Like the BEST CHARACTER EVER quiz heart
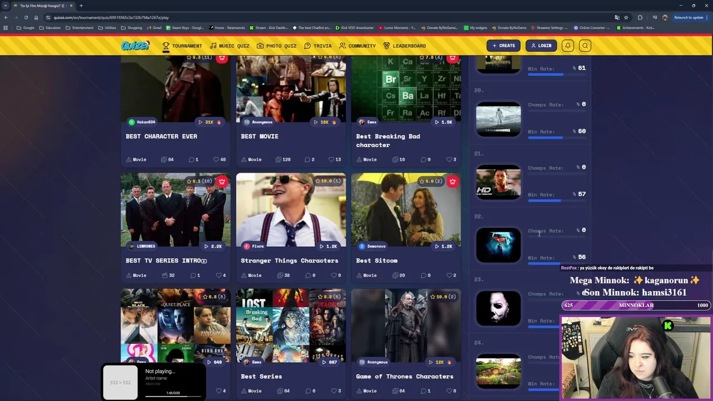Image resolution: width=713 pixels, height=401 pixels. [x=216, y=159]
